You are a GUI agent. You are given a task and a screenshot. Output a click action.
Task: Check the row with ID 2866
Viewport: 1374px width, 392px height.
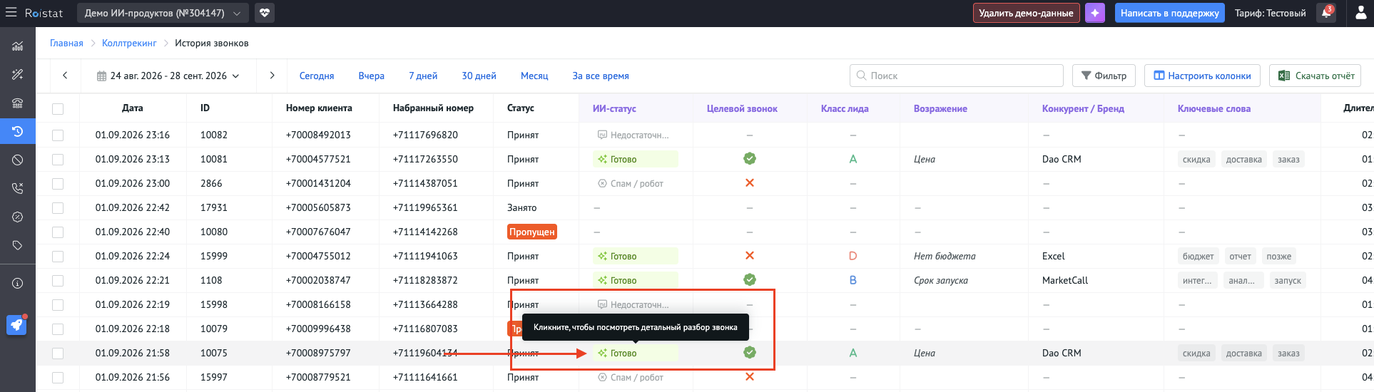point(58,184)
